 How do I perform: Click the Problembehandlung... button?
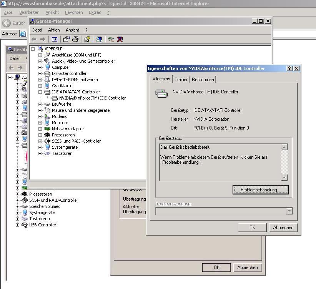[x=260, y=190]
